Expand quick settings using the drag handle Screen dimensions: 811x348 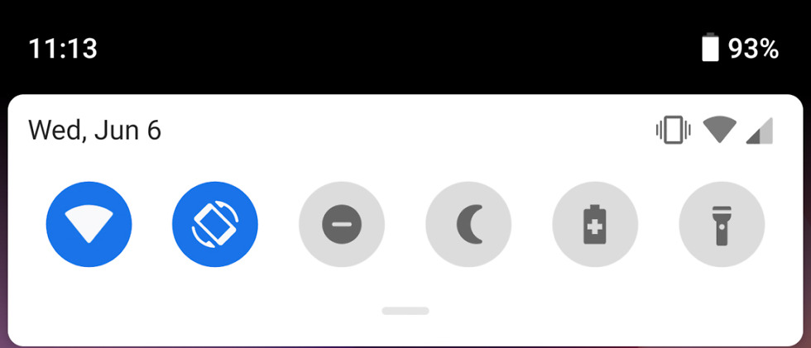coord(405,311)
